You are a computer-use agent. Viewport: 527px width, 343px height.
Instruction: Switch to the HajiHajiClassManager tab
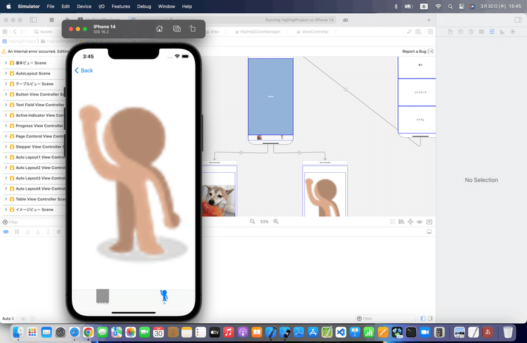258,32
